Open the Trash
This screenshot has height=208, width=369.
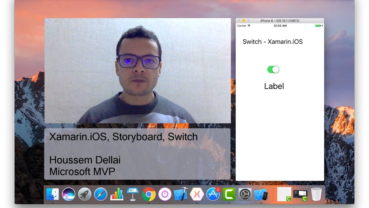(316, 194)
